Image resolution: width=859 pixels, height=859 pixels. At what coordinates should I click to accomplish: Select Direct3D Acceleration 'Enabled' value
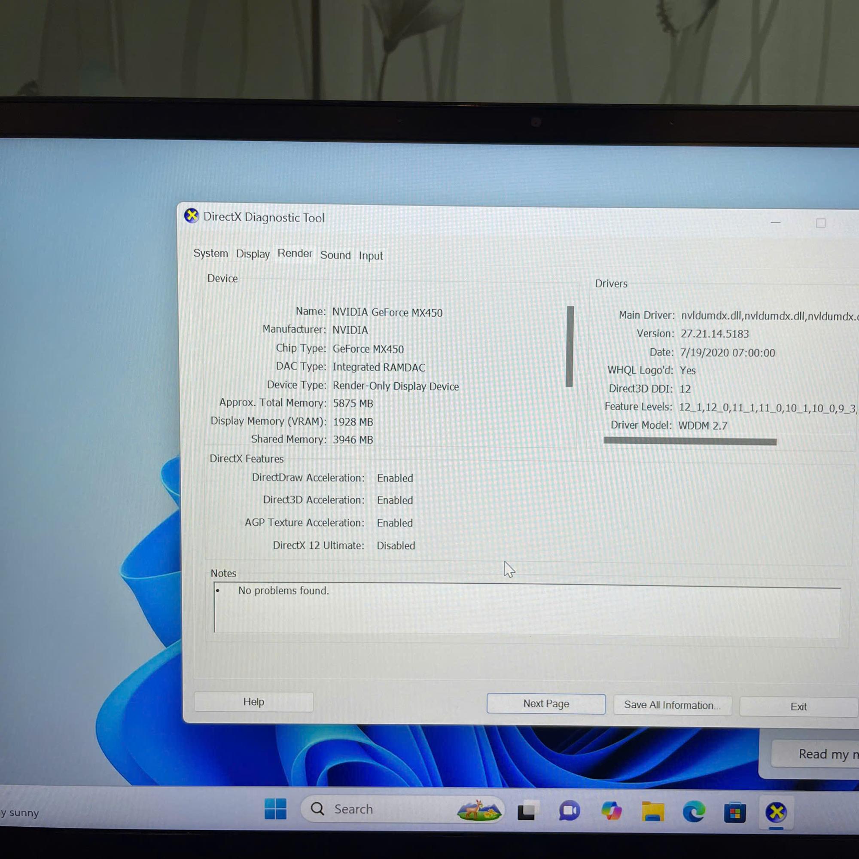coord(395,500)
